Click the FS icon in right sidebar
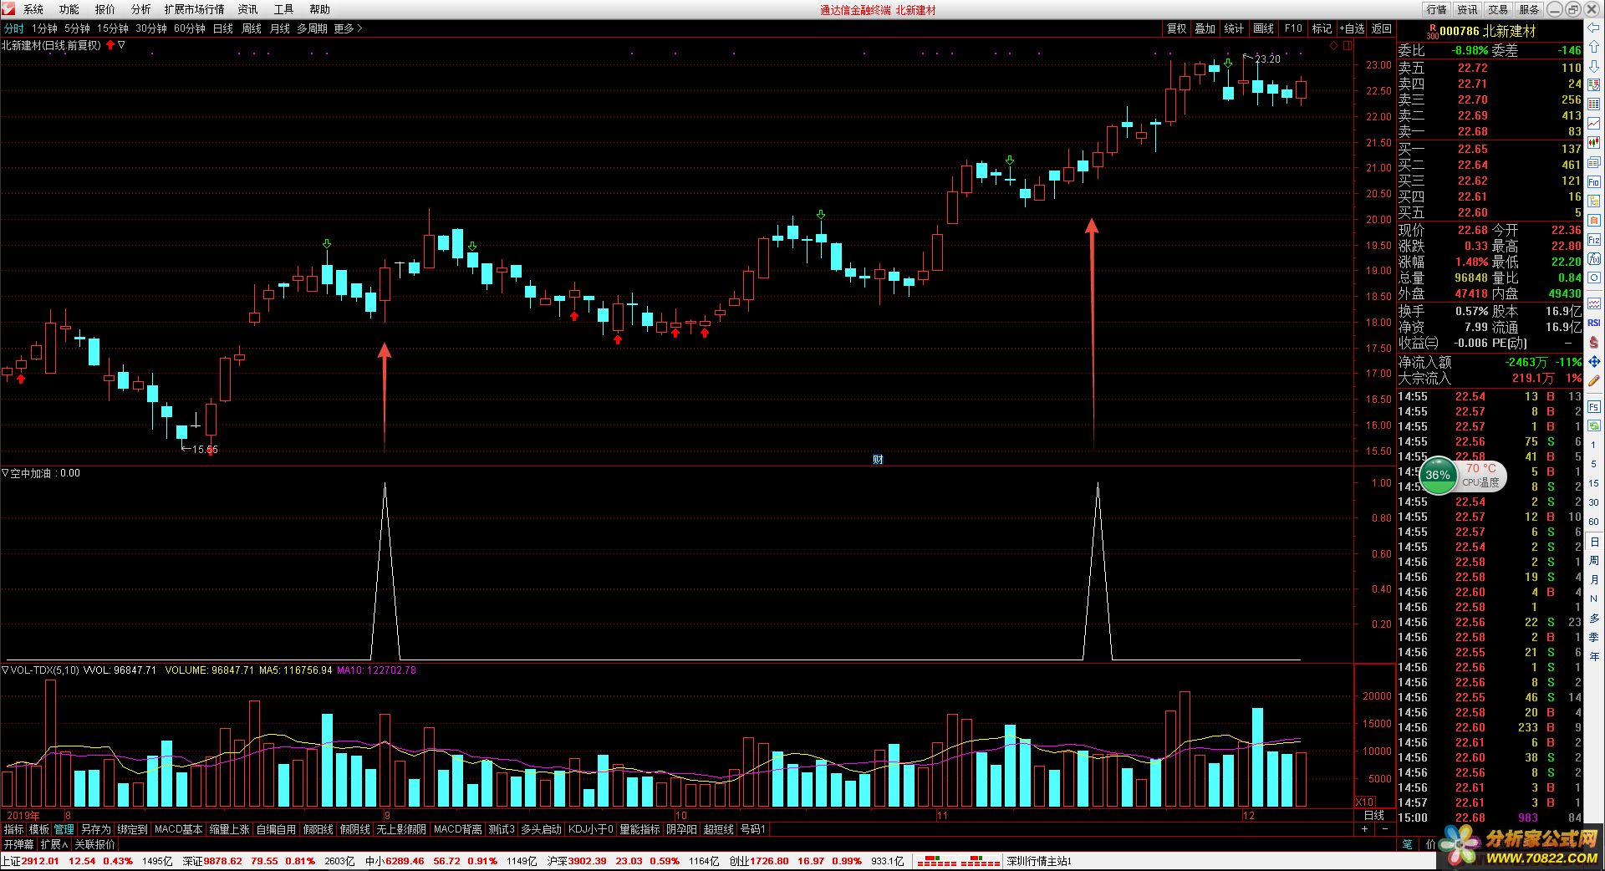This screenshot has width=1605, height=871. pyautogui.click(x=1594, y=407)
